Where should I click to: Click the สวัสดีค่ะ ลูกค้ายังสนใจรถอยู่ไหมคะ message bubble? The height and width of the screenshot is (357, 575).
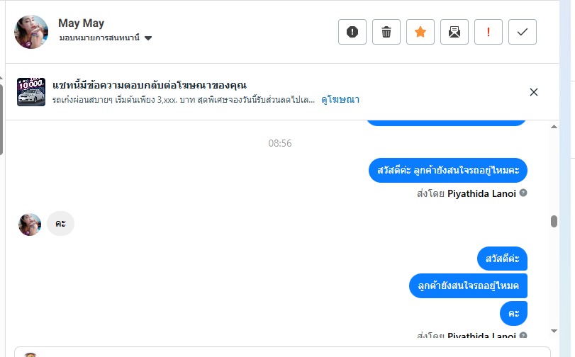click(448, 171)
